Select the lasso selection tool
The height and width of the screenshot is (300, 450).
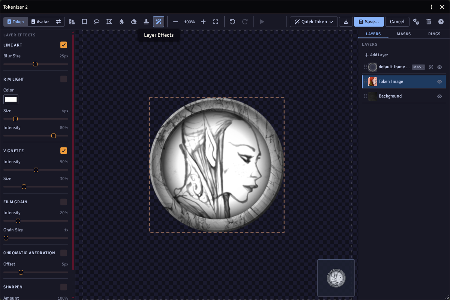coord(97,22)
